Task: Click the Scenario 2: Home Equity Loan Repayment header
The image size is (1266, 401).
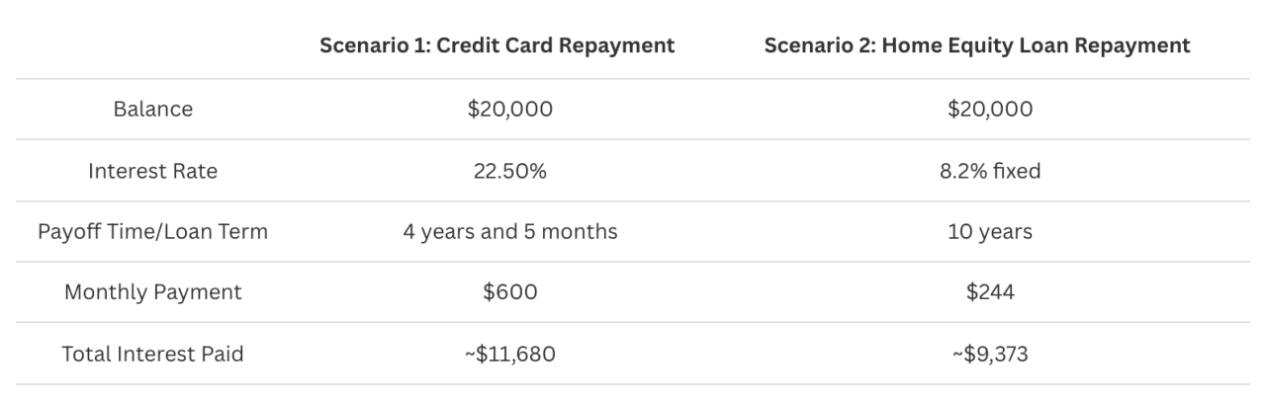Action: click(x=977, y=45)
